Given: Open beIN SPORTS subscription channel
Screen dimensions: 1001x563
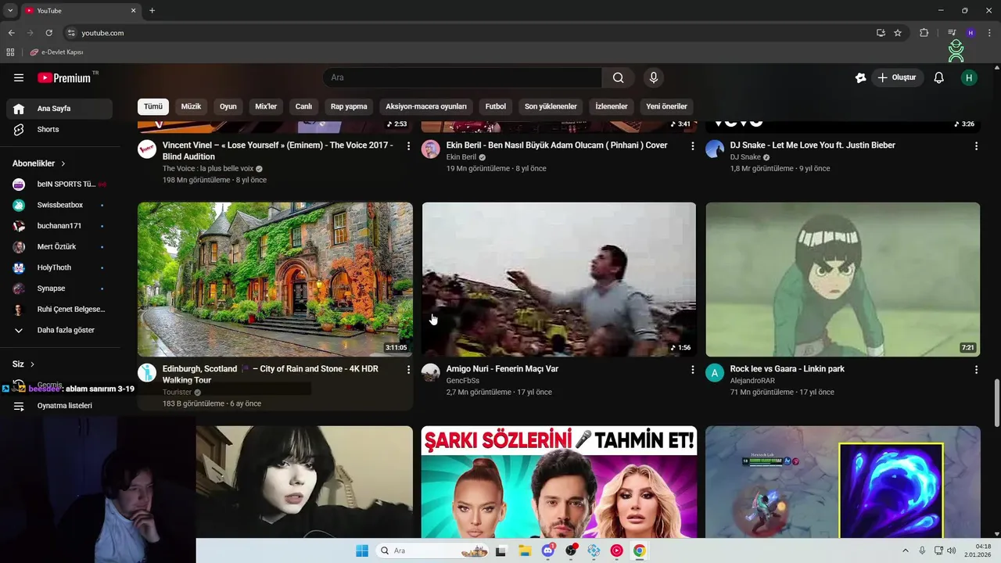Looking at the screenshot, I should (x=59, y=185).
